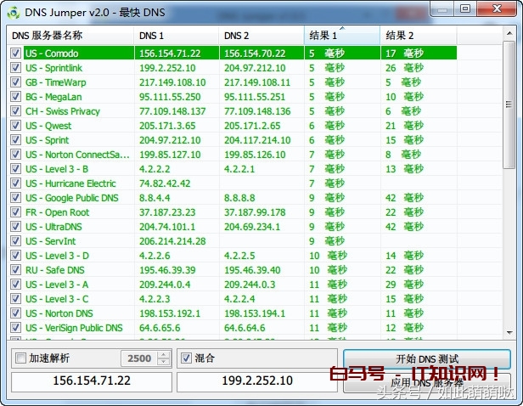This screenshot has height=406, width=523.
Task: Minimize the DNS Jumper window
Action: [x=441, y=8]
